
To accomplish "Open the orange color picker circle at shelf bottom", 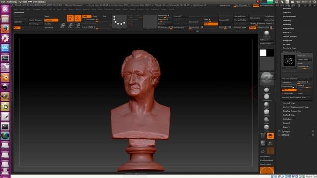I will coord(266,170).
